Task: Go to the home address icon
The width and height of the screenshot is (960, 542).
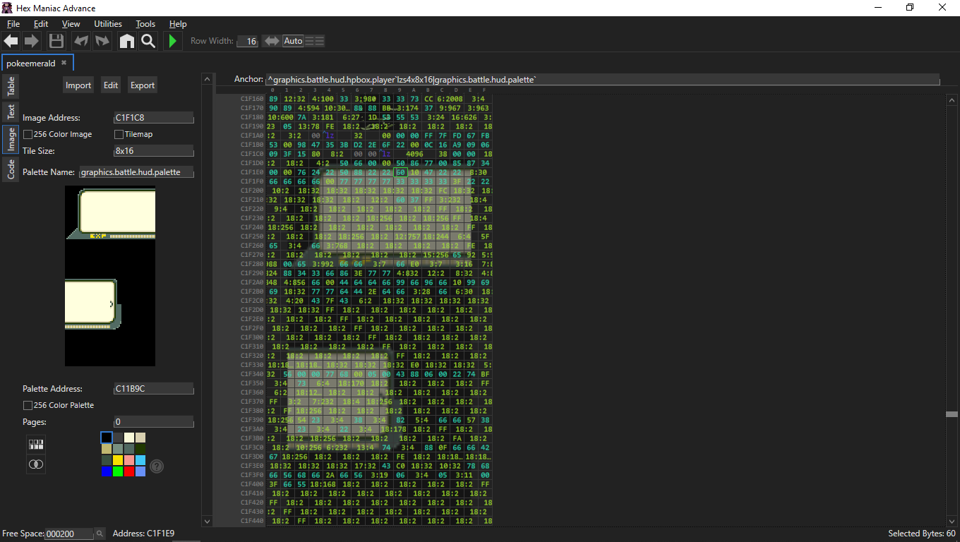Action: pyautogui.click(x=127, y=41)
